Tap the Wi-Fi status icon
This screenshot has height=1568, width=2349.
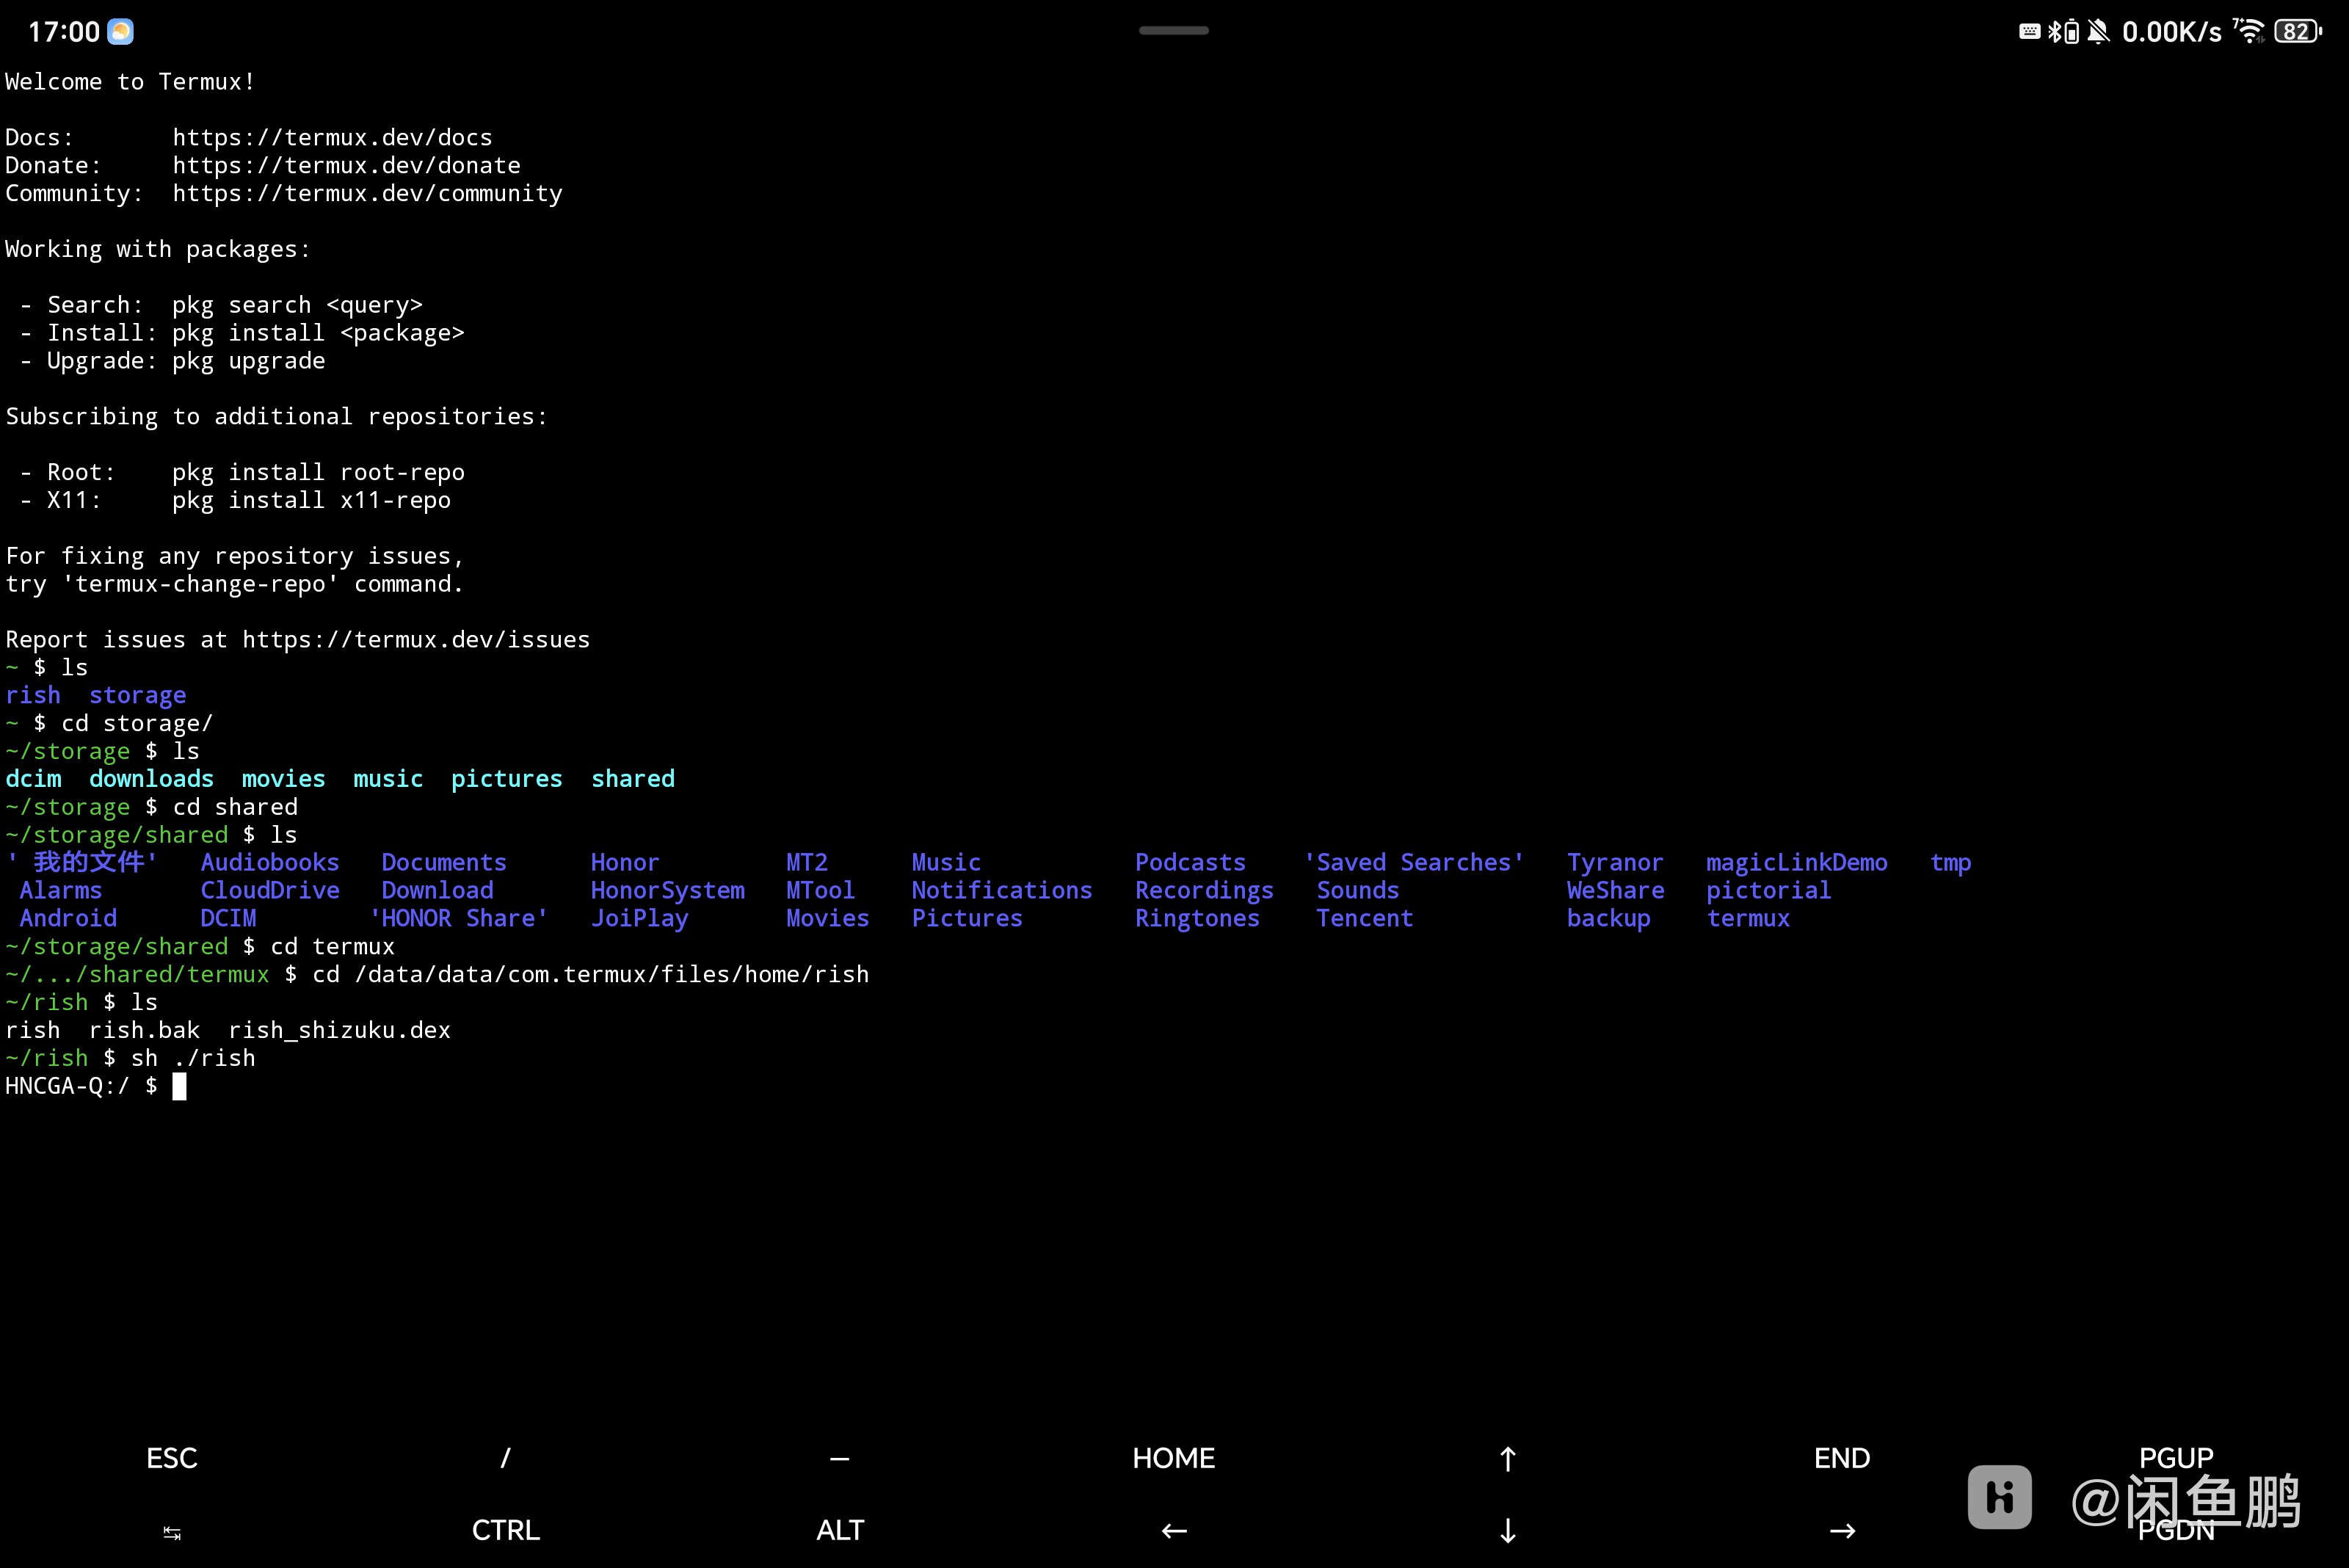point(2249,31)
